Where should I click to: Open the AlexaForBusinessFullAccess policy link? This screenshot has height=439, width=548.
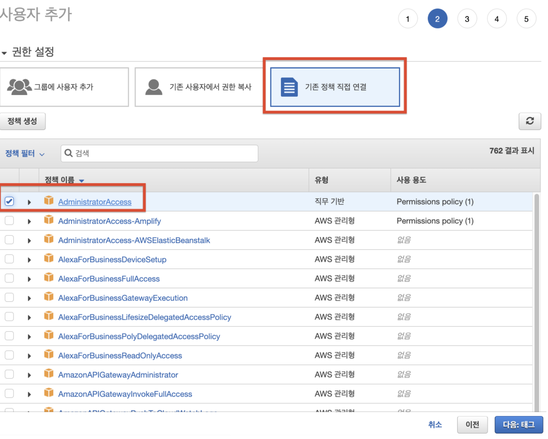coord(109,279)
